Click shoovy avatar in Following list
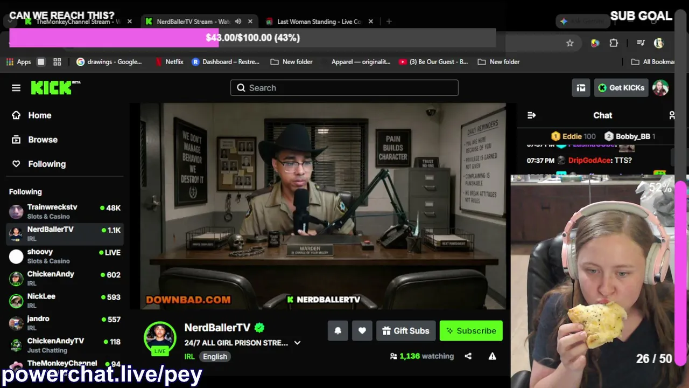689x388 pixels. (17, 256)
